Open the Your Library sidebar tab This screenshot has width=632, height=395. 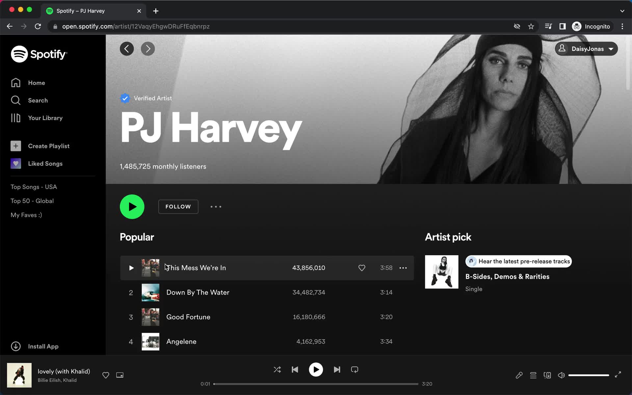45,118
